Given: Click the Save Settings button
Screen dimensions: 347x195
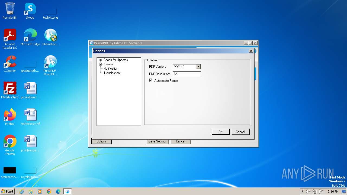Looking at the screenshot, I should tap(158, 141).
